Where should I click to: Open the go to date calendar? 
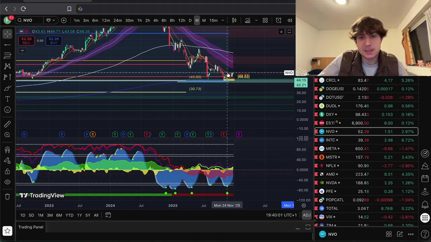tap(108, 215)
